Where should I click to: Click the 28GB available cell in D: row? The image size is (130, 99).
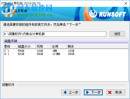coord(40,54)
